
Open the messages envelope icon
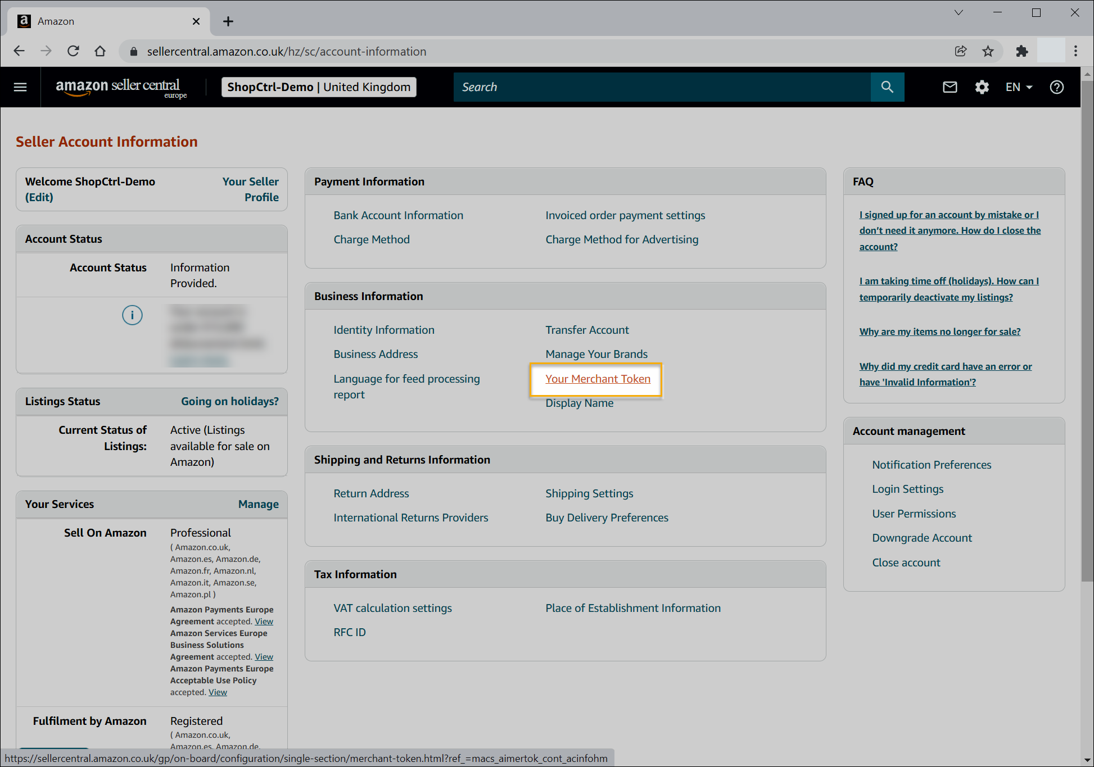click(950, 87)
